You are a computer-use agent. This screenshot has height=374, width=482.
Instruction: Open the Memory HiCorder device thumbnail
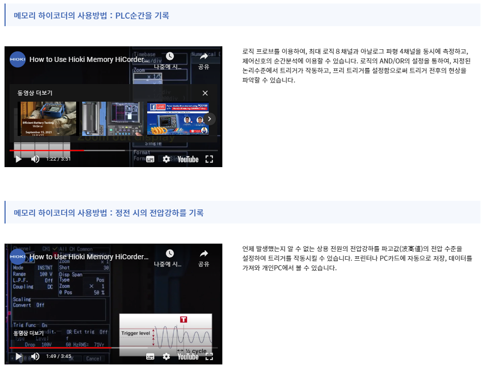coord(112,119)
